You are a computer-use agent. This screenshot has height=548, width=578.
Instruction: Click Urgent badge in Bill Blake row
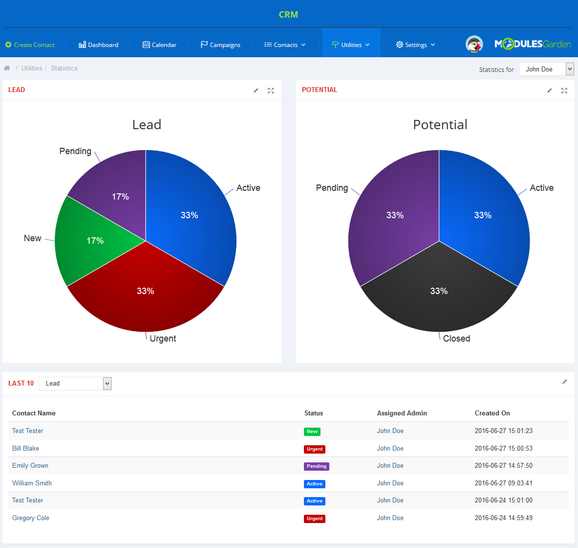pyautogui.click(x=315, y=449)
